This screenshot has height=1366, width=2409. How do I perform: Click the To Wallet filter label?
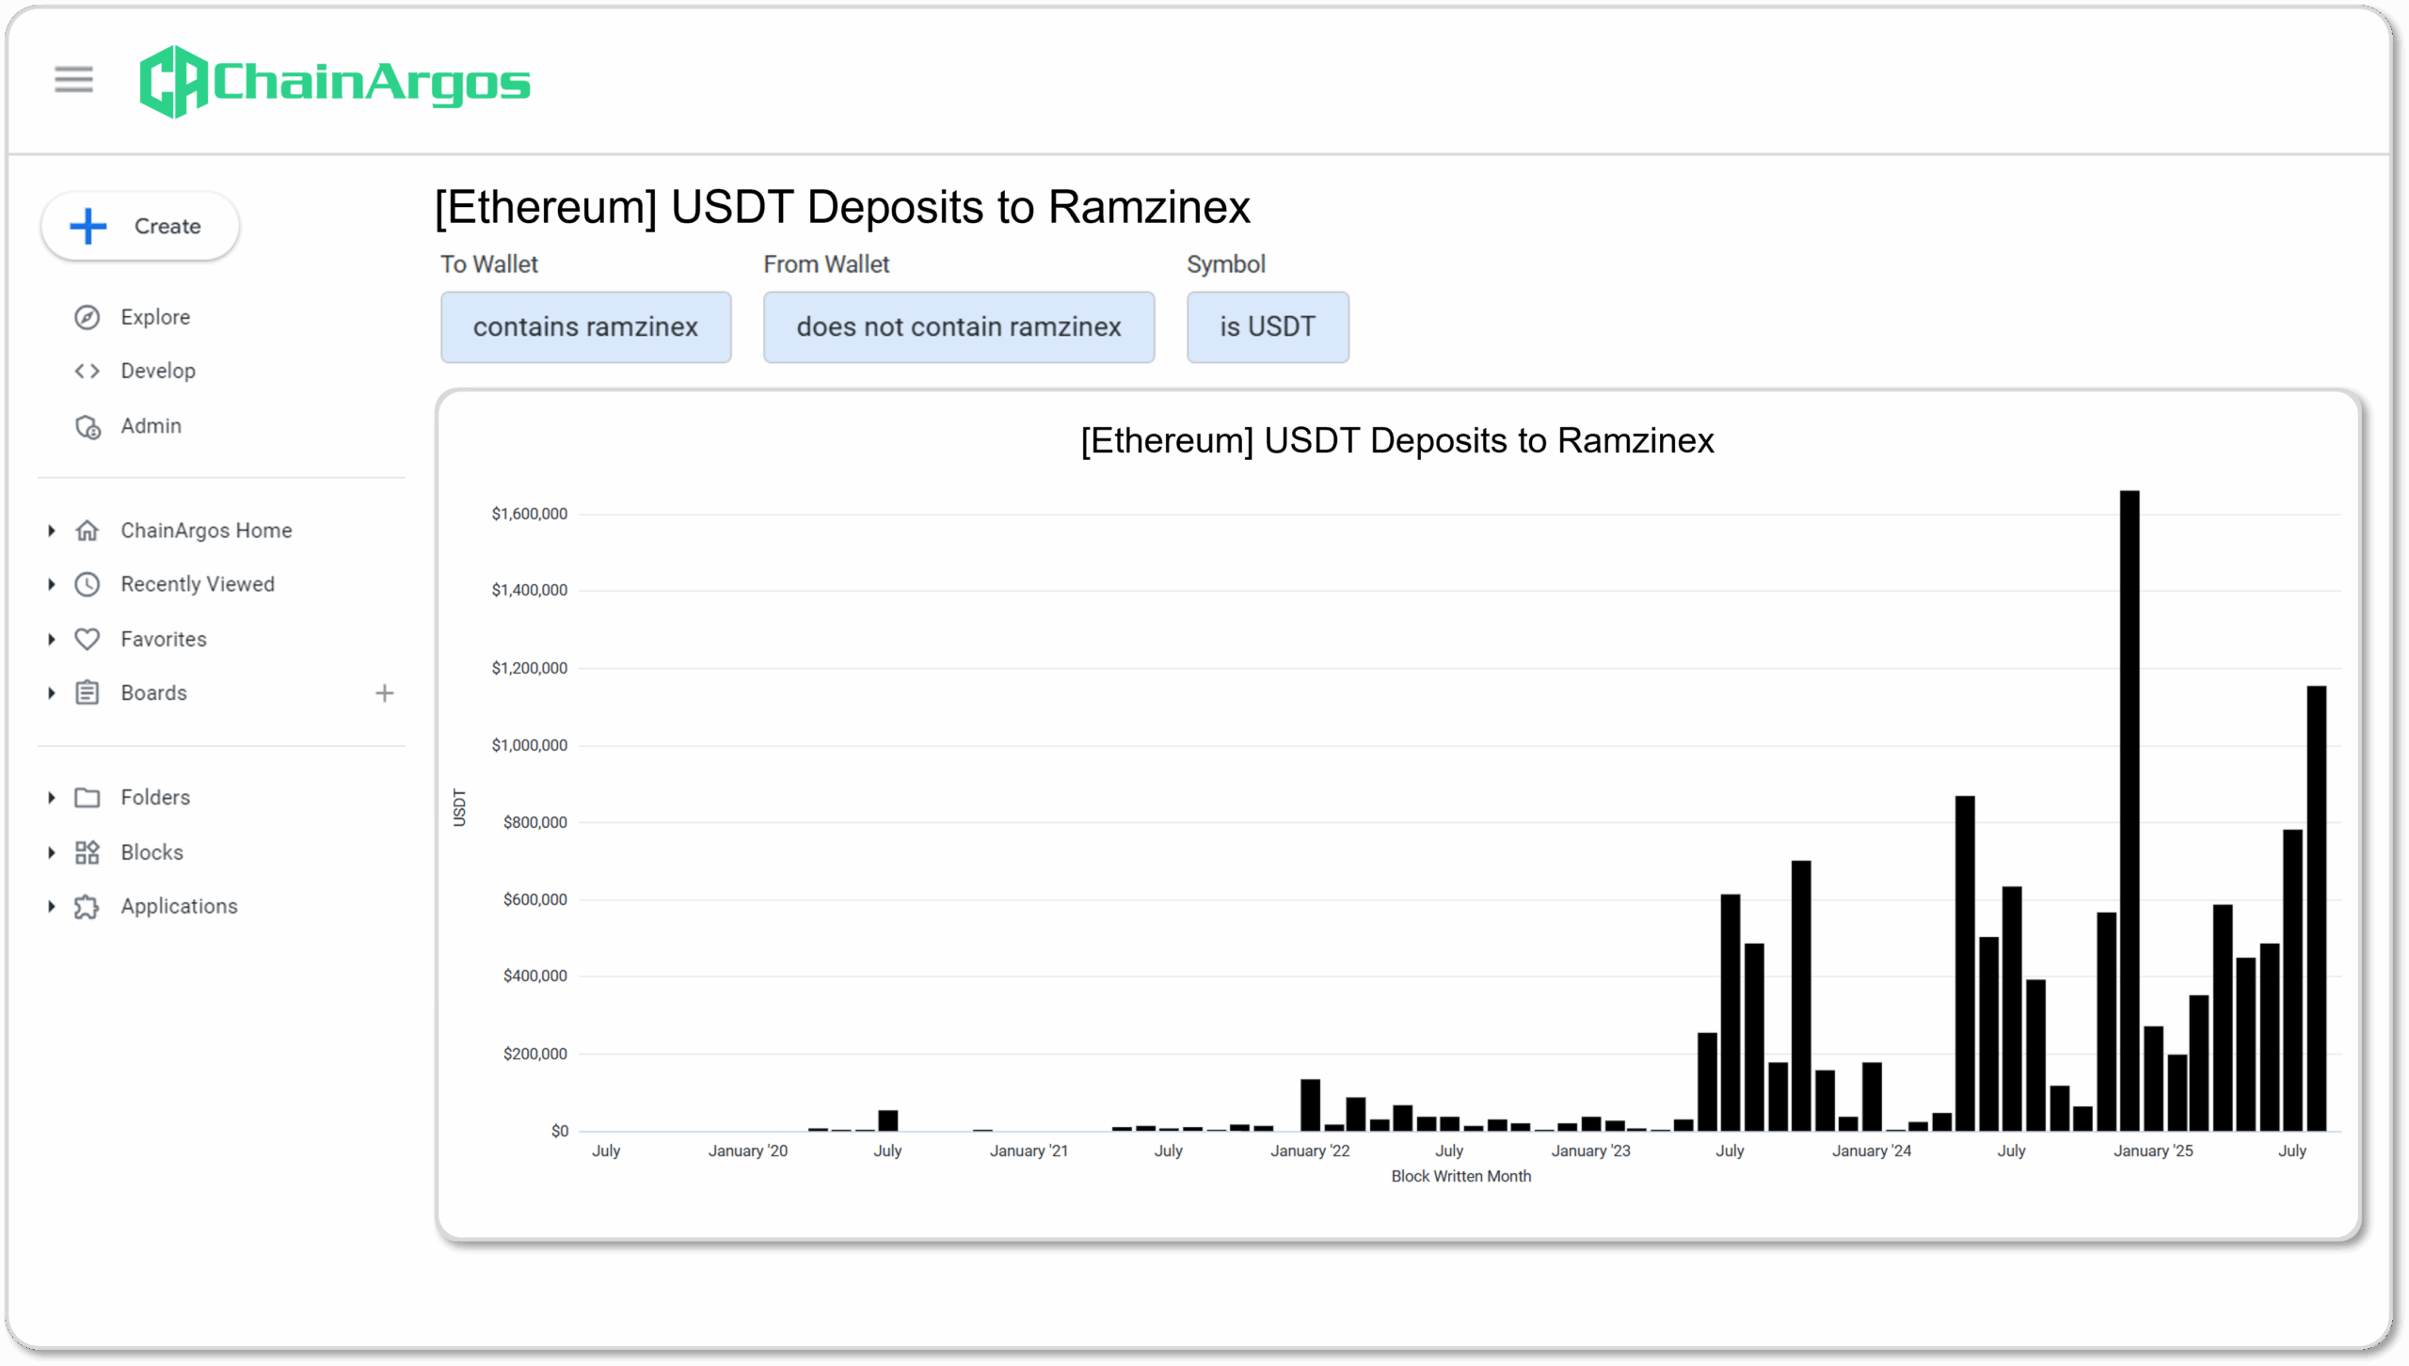point(489,265)
